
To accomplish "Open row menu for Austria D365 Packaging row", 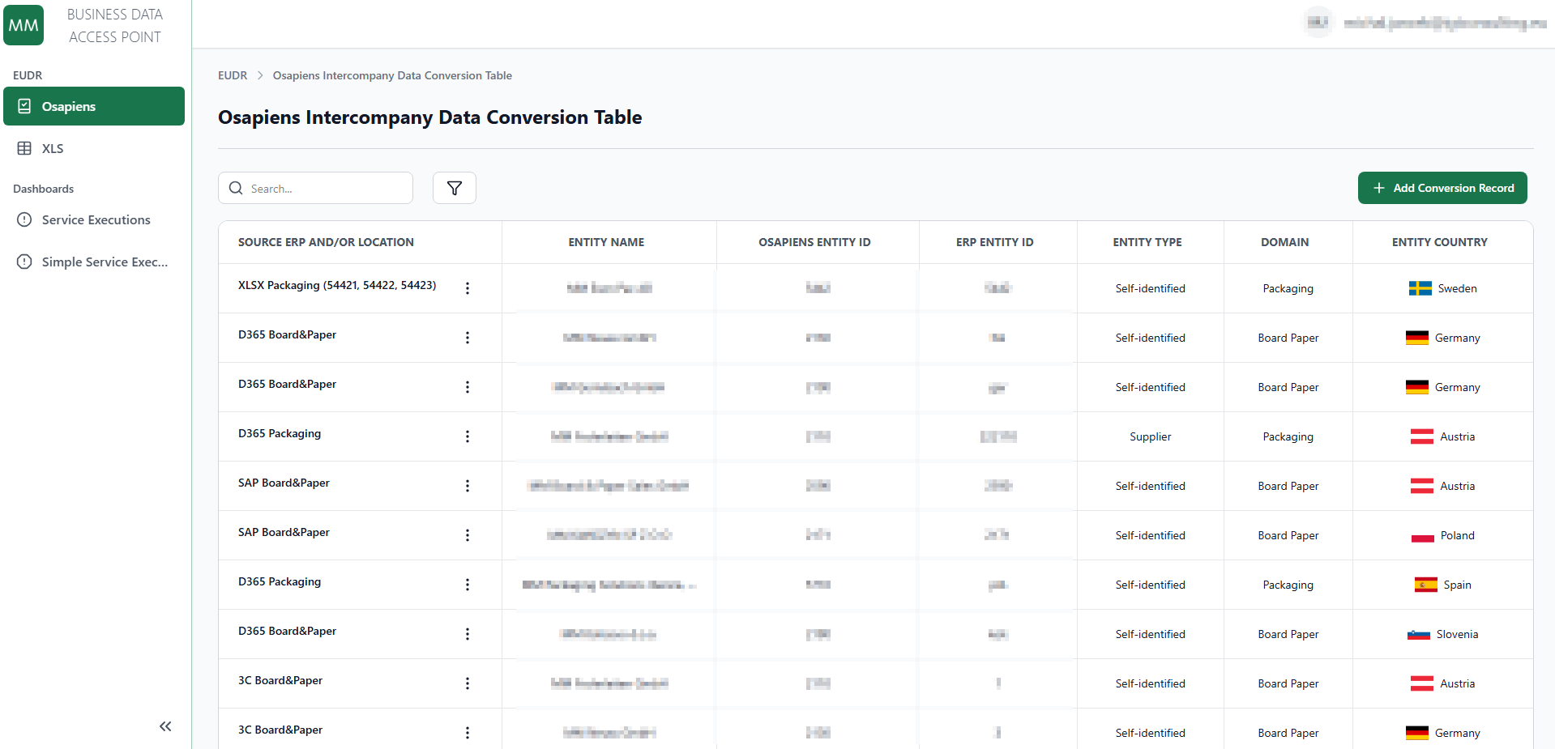I will [468, 436].
